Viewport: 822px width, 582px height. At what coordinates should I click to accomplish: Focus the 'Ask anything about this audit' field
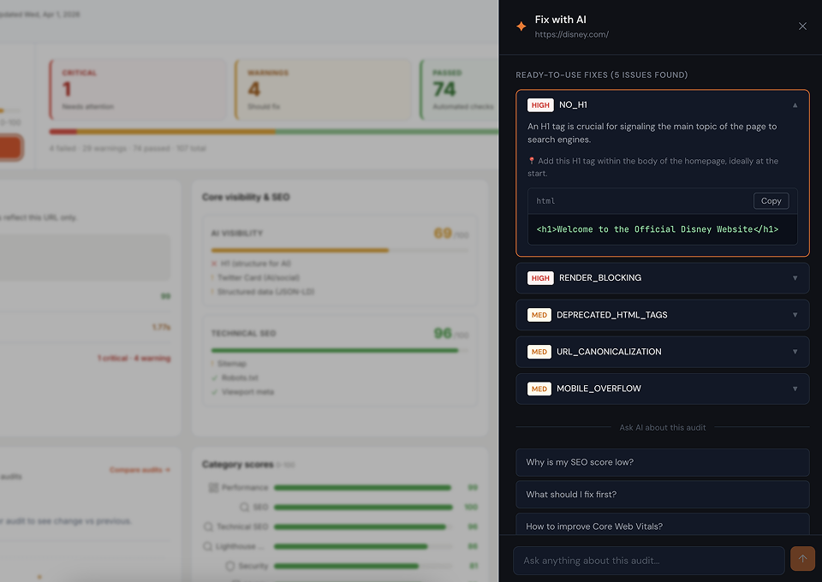pyautogui.click(x=648, y=561)
